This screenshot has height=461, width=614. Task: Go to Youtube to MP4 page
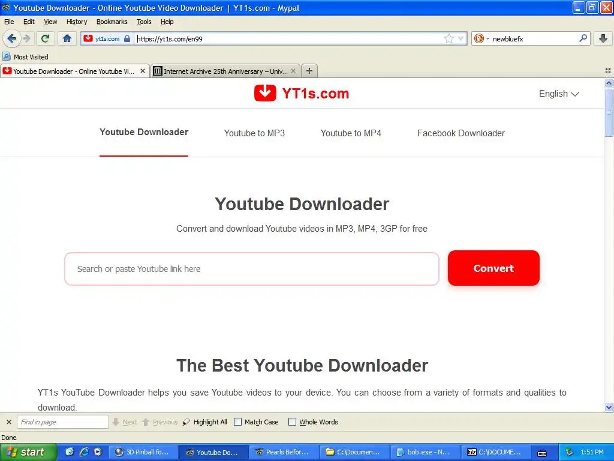click(x=351, y=133)
